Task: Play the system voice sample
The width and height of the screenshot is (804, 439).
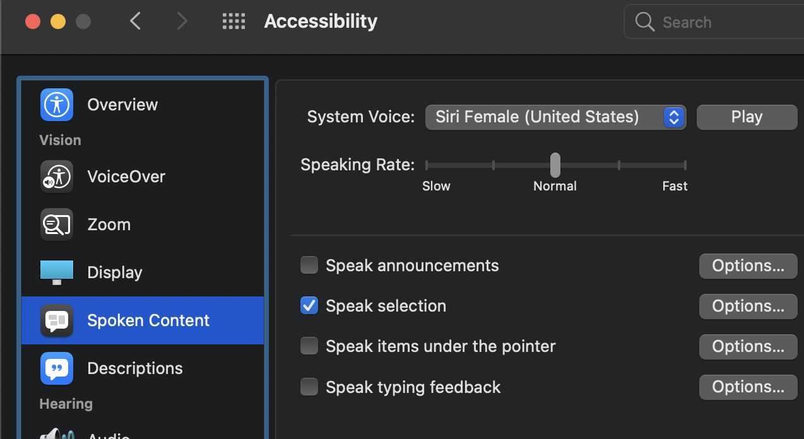Action: [747, 117]
